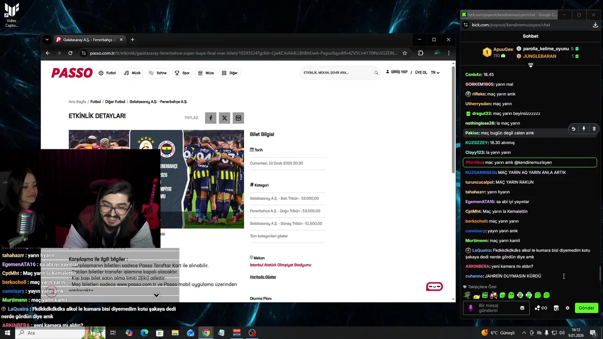The height and width of the screenshot is (339, 603).
Task: Open the emoji picker in Kick chat
Action: (x=522, y=308)
